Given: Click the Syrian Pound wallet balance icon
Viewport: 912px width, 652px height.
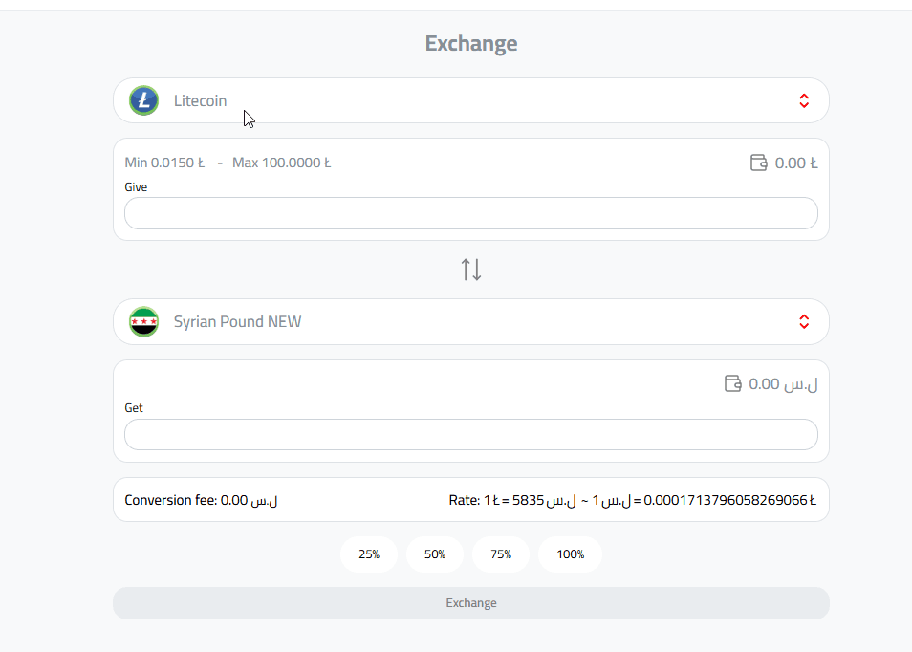Looking at the screenshot, I should 733,384.
